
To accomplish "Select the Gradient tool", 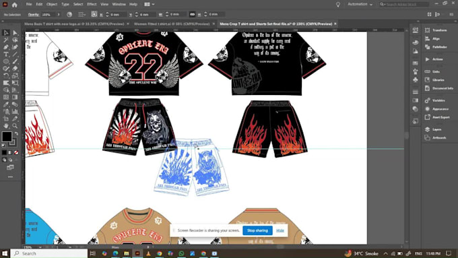I will [15, 97].
